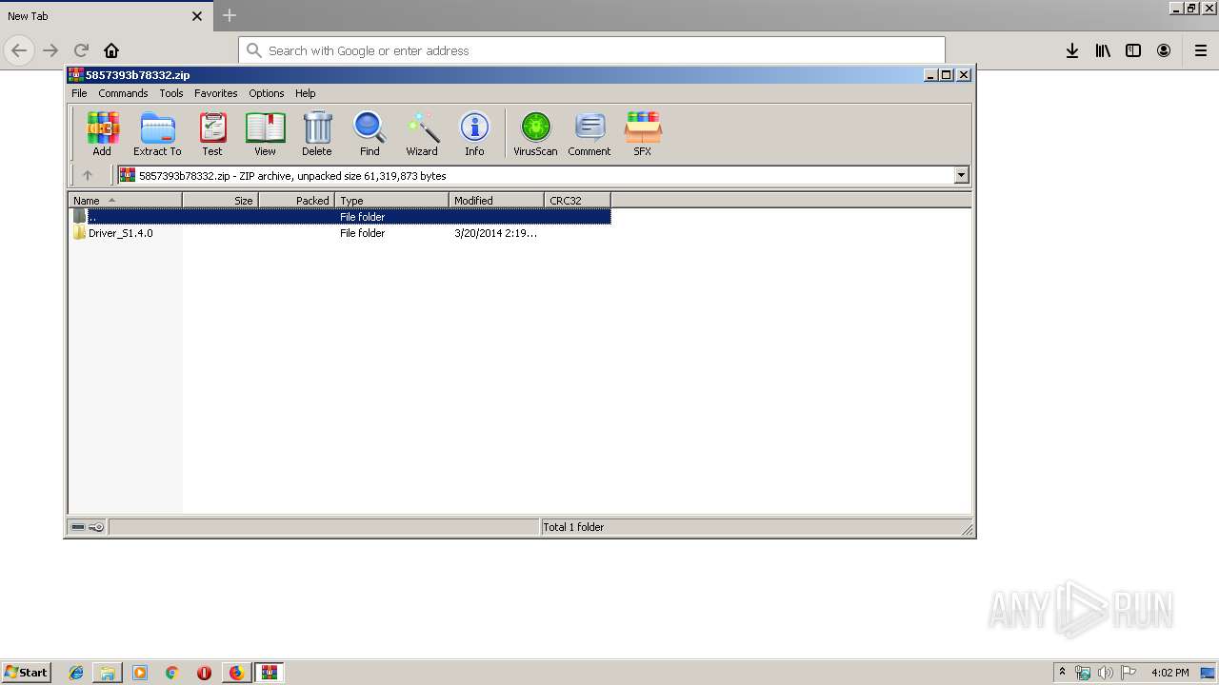This screenshot has width=1219, height=685.
Task: Go up one folder level arrow
Action: click(88, 175)
